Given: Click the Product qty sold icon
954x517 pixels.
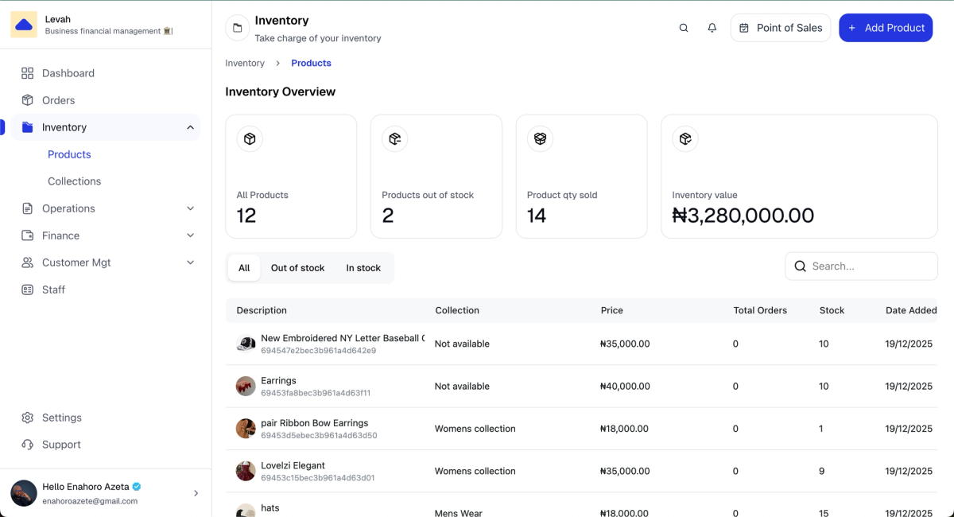Looking at the screenshot, I should (541, 139).
